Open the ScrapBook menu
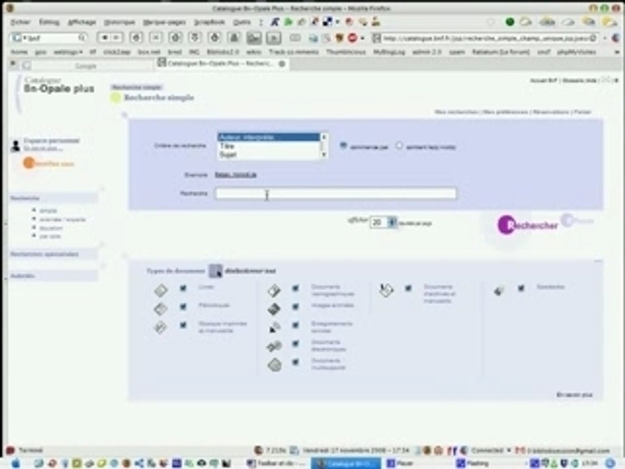Screen dimensions: 625x469 tap(209, 22)
